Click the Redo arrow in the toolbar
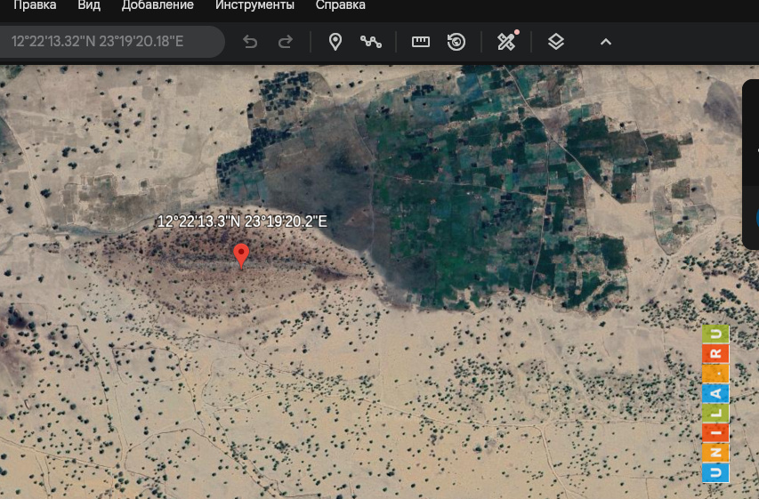Viewport: 759px width, 499px height. [x=286, y=42]
